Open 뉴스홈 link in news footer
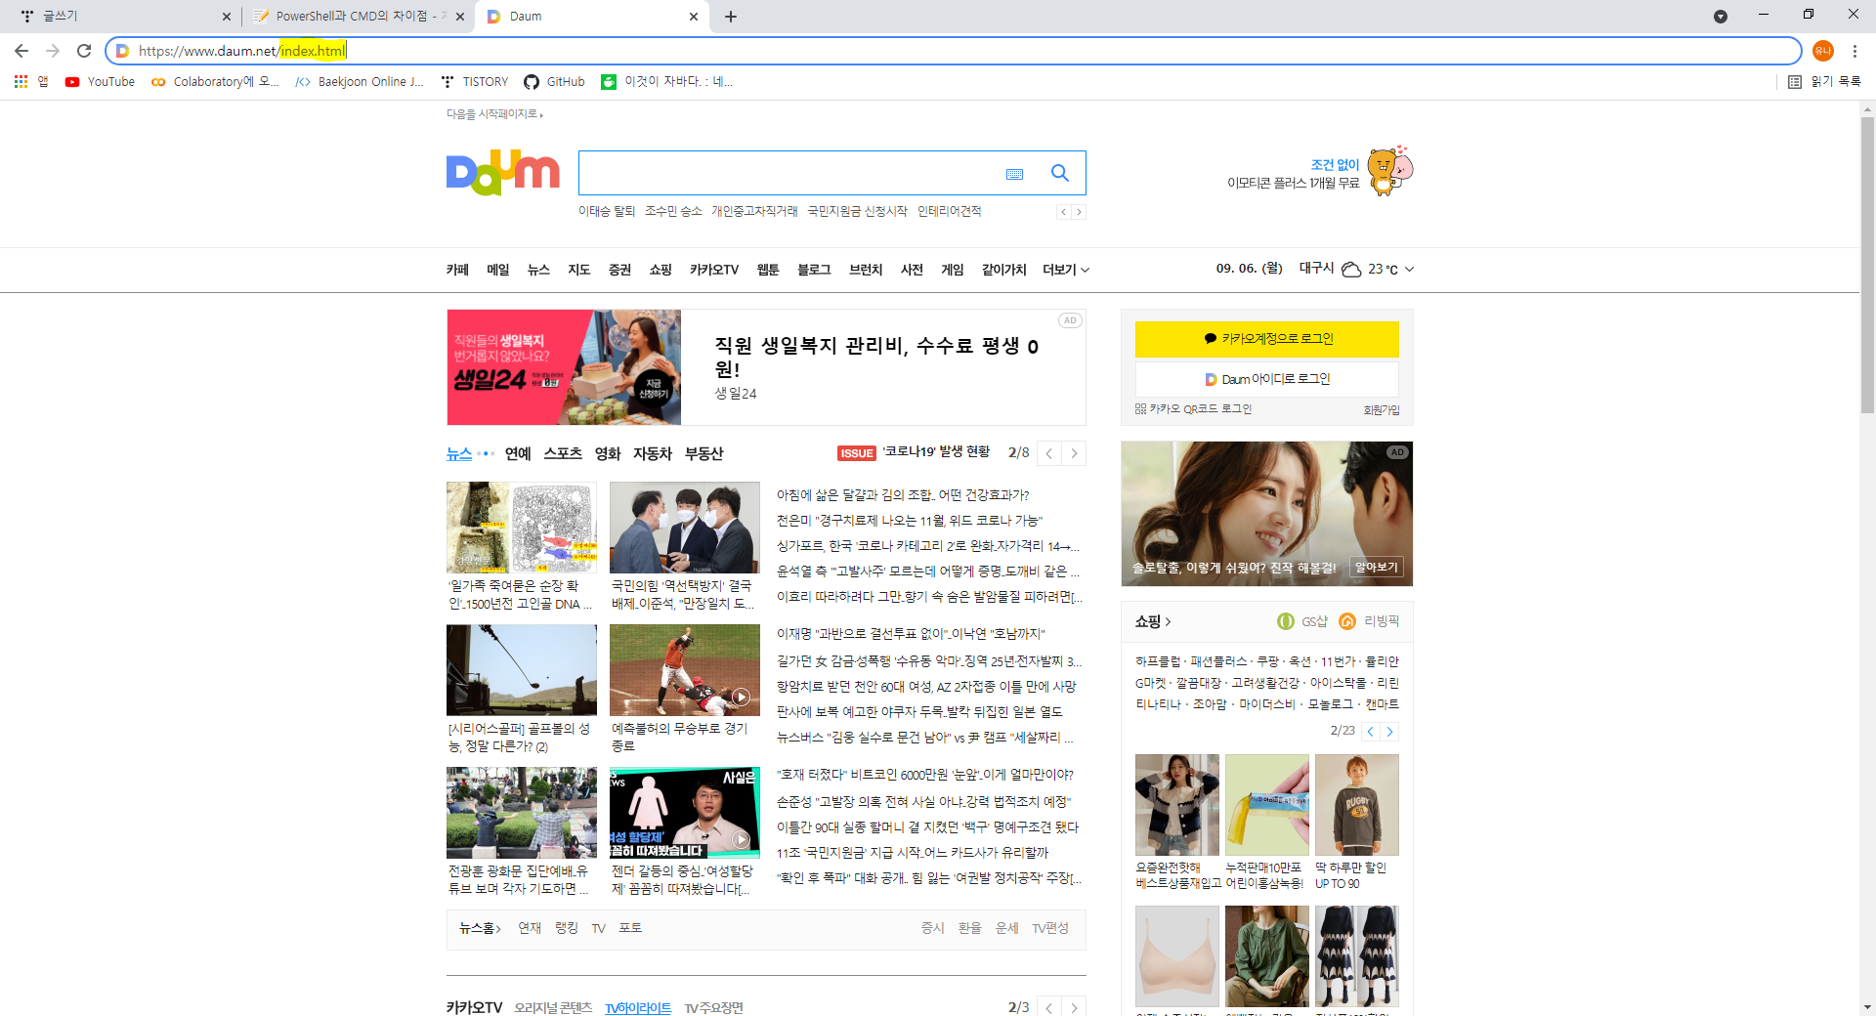1876x1016 pixels. pos(480,928)
